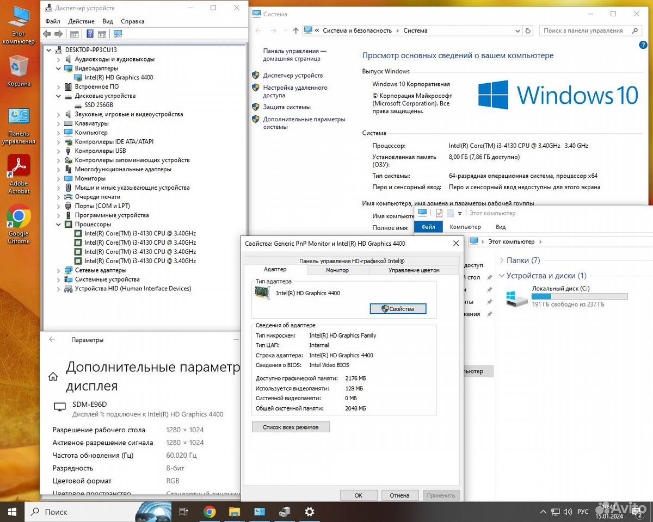This screenshot has height=522, width=653.
Task: Click the Up arrow in System window
Action: tap(295, 30)
